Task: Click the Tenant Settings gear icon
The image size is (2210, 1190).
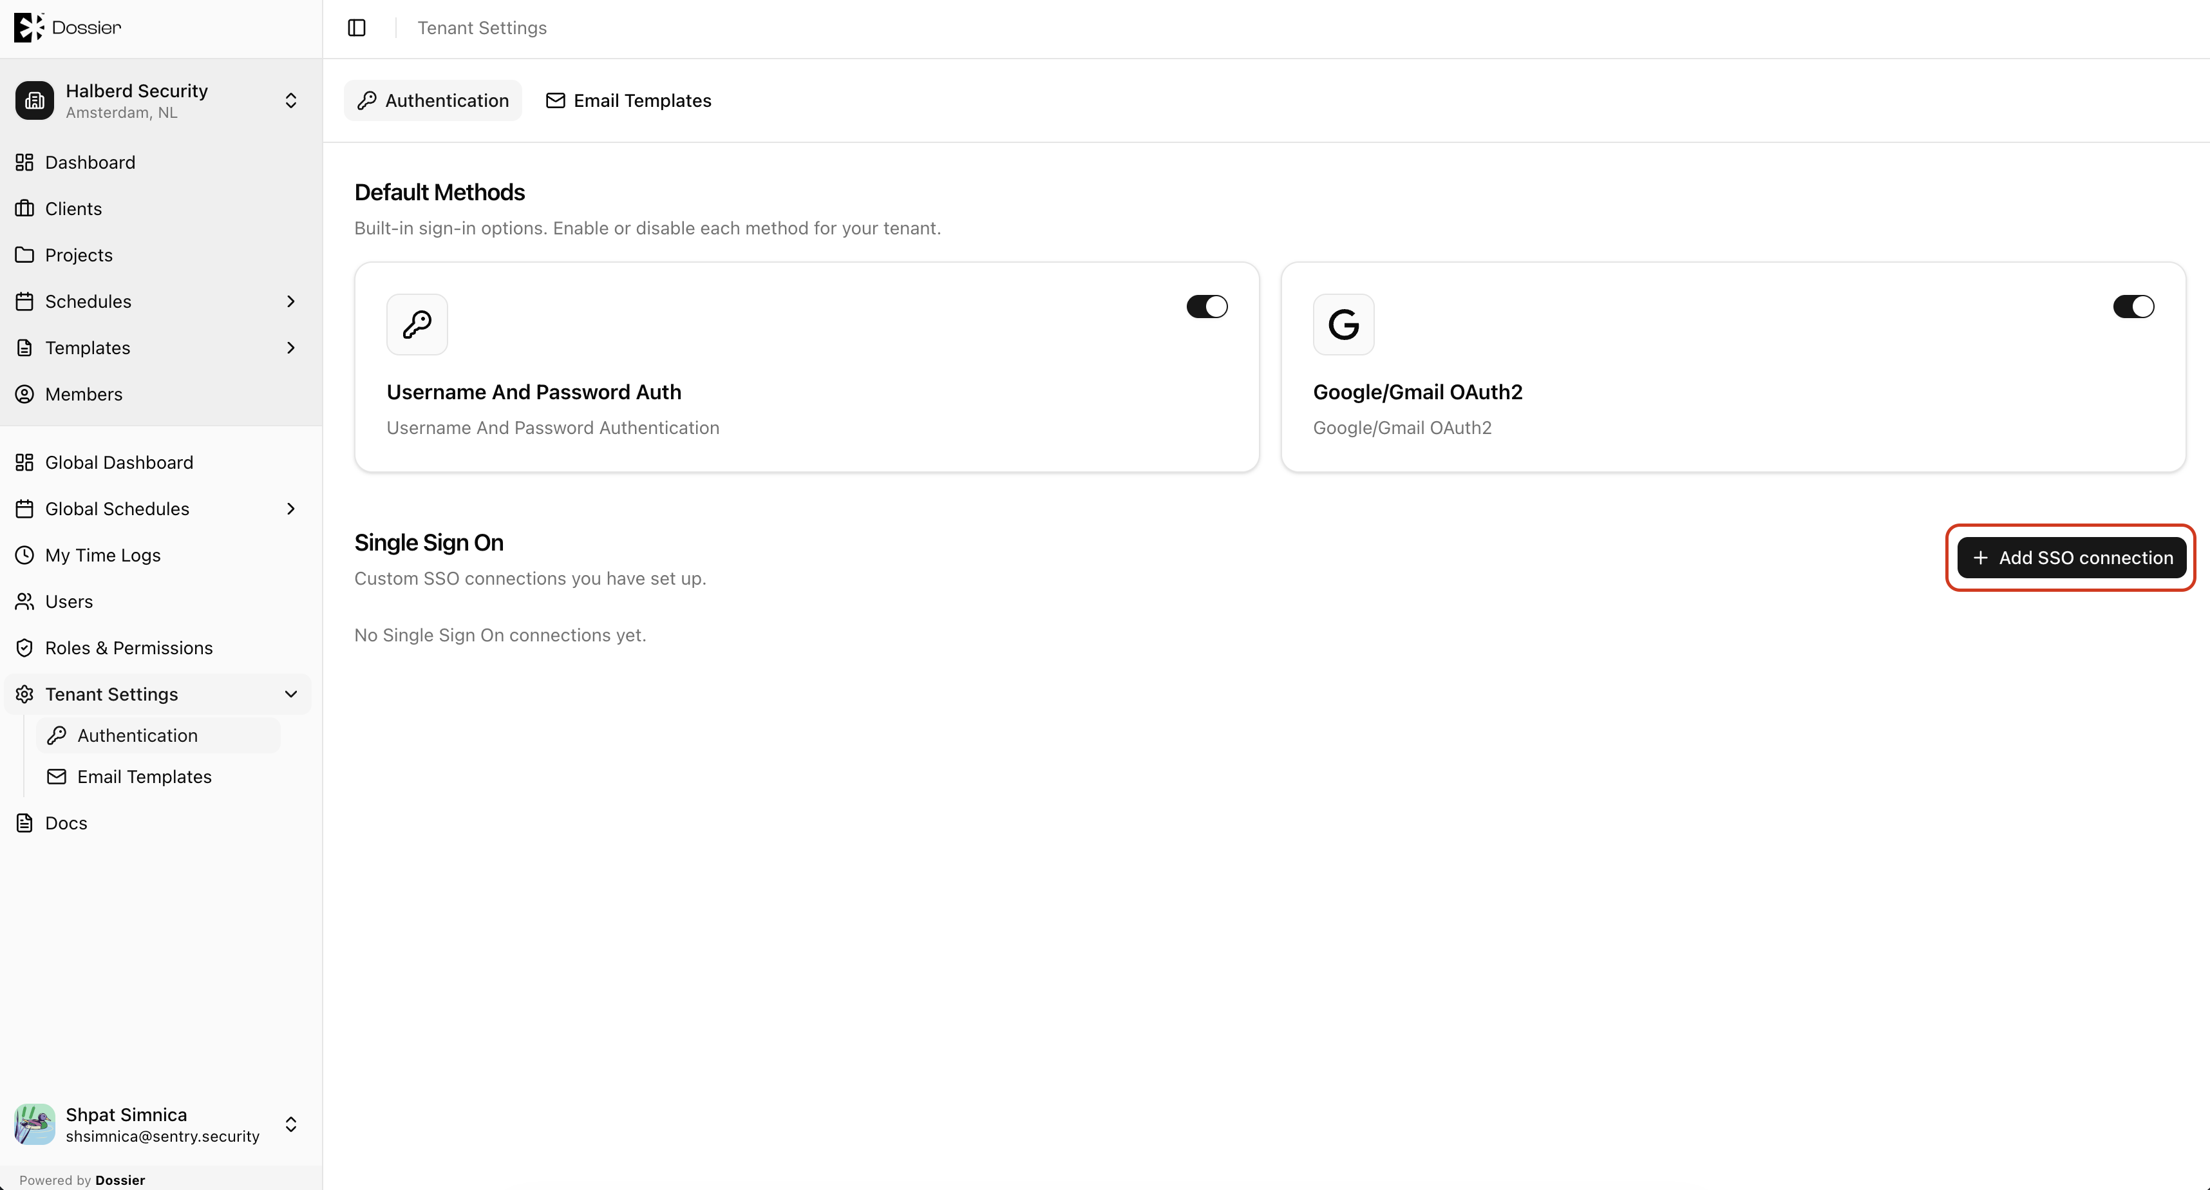Action: pyautogui.click(x=25, y=694)
